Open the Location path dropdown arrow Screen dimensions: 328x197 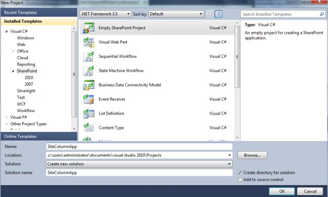(x=230, y=155)
